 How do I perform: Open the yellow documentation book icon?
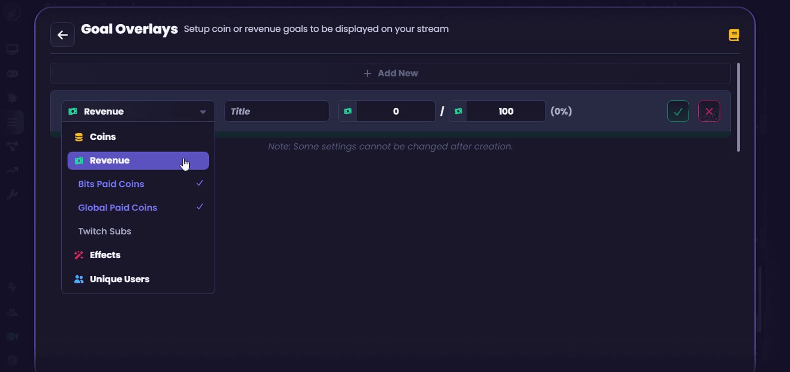734,35
